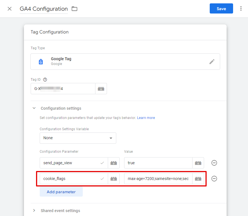Remove the cookie_flags parameter row

click(214, 179)
